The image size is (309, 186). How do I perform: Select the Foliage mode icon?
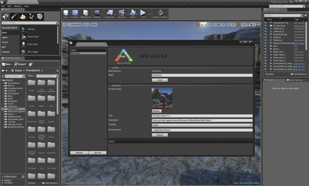click(x=31, y=17)
